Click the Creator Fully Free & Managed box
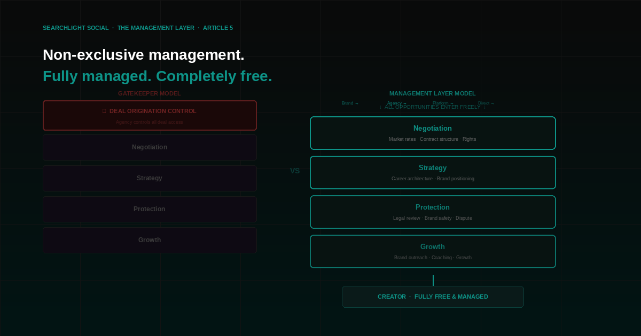This screenshot has width=641, height=336. tap(433, 297)
